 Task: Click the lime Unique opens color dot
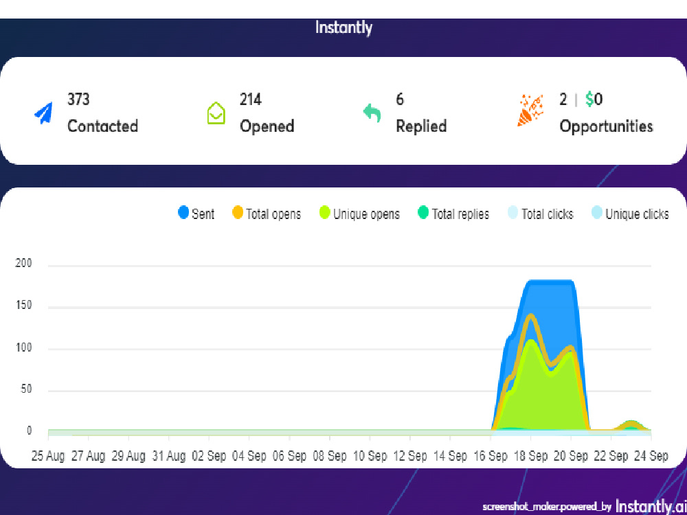[x=325, y=213]
